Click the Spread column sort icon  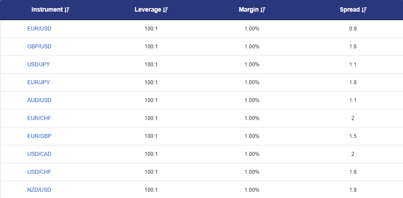(x=364, y=10)
